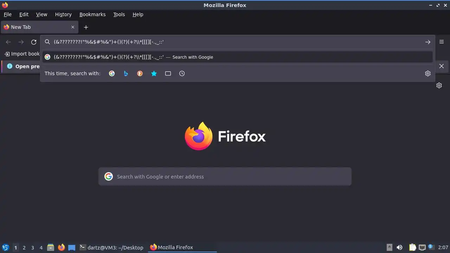
Task: Click the clock showing 2:07
Action: (443, 247)
